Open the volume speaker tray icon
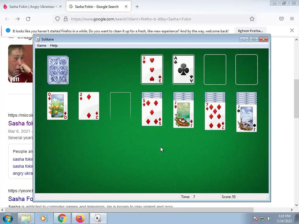The image size is (299, 224). (x=269, y=218)
